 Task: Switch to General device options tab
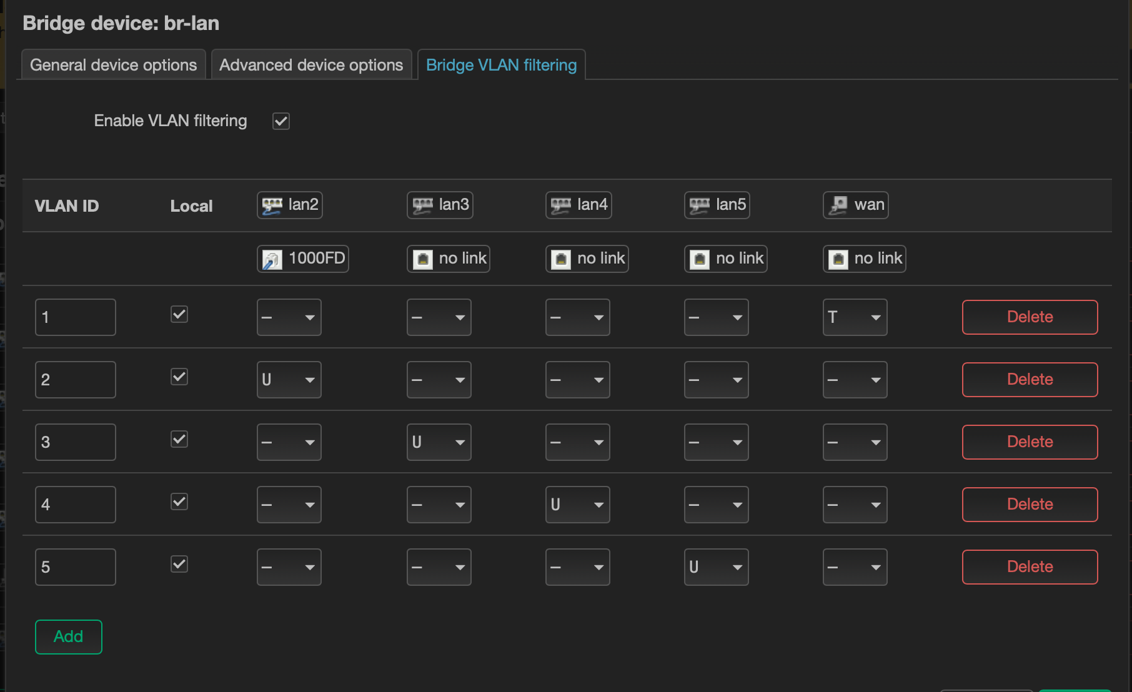(113, 65)
